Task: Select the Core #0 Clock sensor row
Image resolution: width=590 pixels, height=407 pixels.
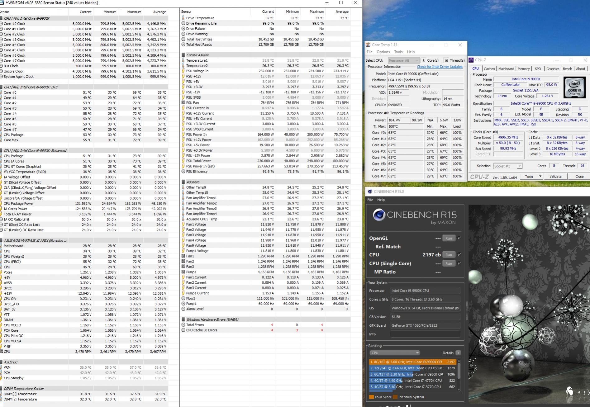Action: coord(84,24)
